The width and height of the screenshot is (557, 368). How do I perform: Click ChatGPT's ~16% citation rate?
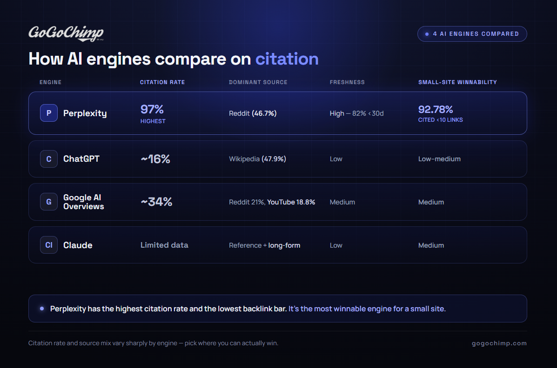click(155, 158)
